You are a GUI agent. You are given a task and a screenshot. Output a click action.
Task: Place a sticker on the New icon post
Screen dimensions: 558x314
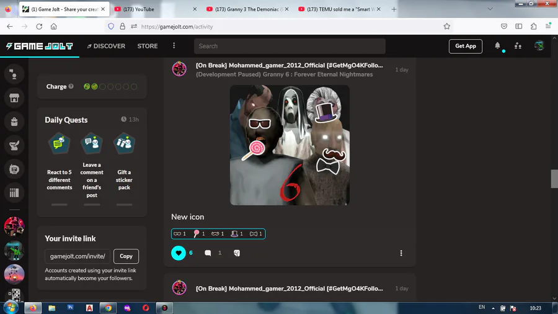[237, 253]
